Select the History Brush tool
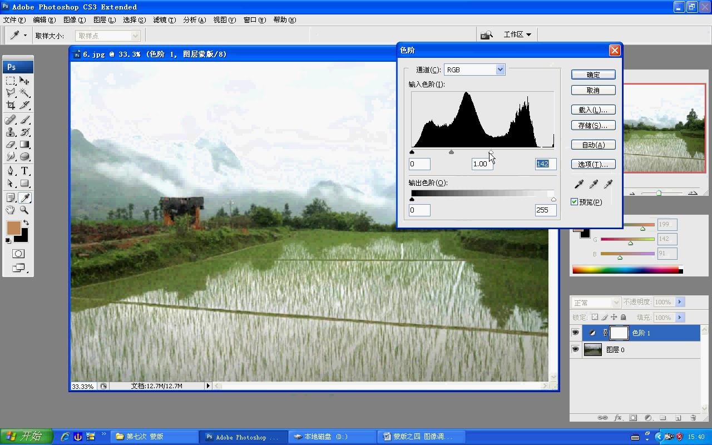The height and width of the screenshot is (445, 712). click(x=24, y=132)
